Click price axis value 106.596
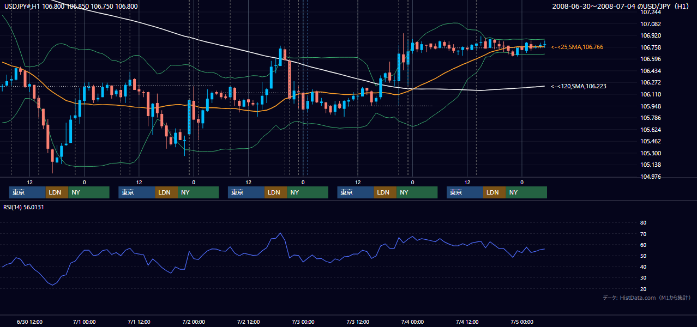The image size is (697, 327). click(x=651, y=59)
